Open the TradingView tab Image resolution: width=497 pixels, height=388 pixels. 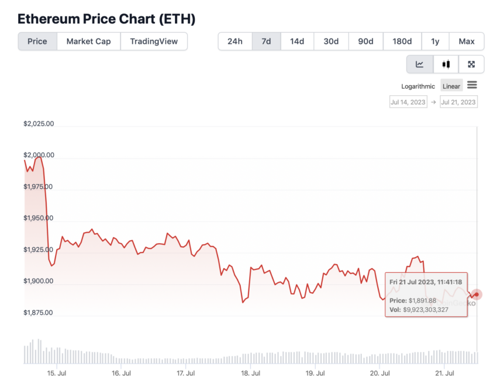154,41
